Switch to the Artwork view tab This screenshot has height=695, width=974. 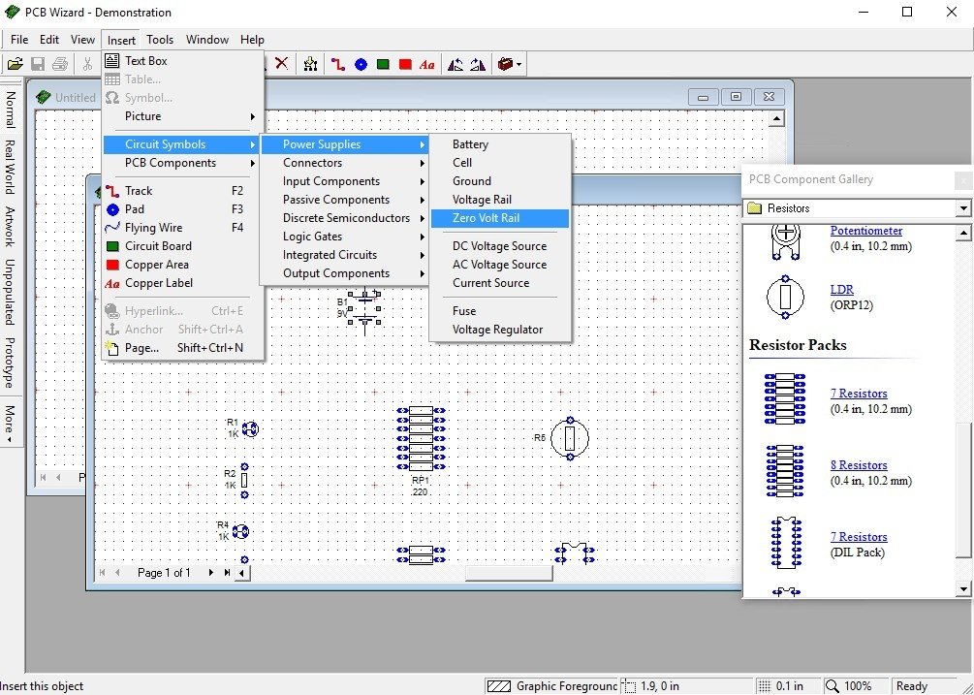pos(11,227)
